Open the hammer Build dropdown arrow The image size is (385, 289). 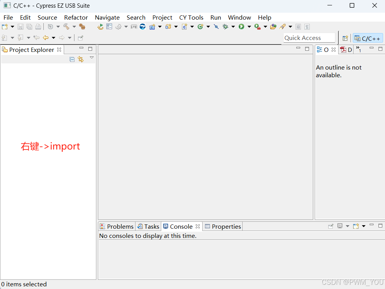point(74,27)
